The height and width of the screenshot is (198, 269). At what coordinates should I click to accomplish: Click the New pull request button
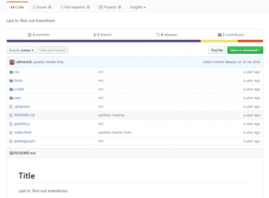coord(53,50)
